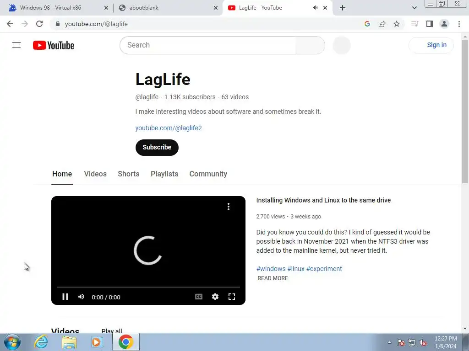
Task: Expand the tab search chevron
Action: pos(414,8)
